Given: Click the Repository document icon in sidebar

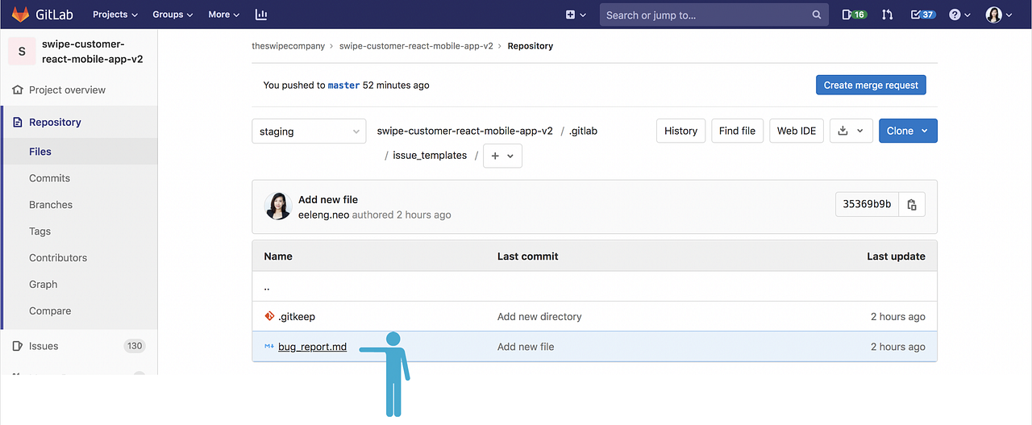Looking at the screenshot, I should click(18, 122).
